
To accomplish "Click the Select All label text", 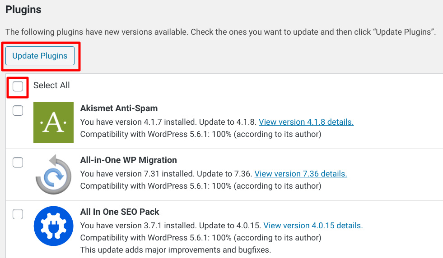I will [51, 86].
